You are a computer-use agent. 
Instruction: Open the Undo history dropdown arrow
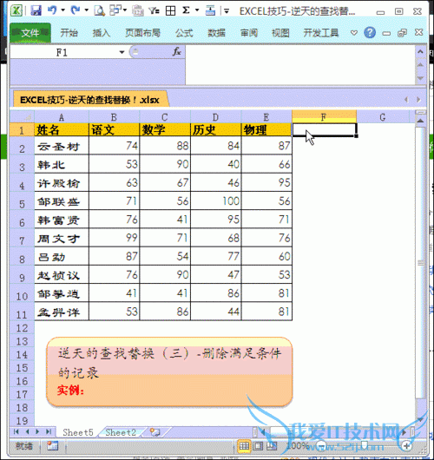pos(62,10)
